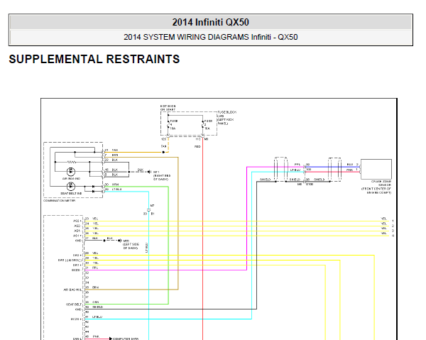426x340 pixels.
Task: Click the 'HOT IN ON OR START' label
Action: click(168, 108)
